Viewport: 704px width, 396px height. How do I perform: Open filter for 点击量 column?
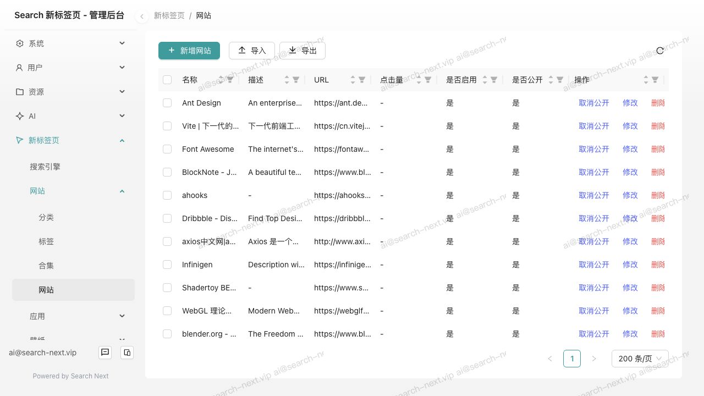pyautogui.click(x=428, y=80)
